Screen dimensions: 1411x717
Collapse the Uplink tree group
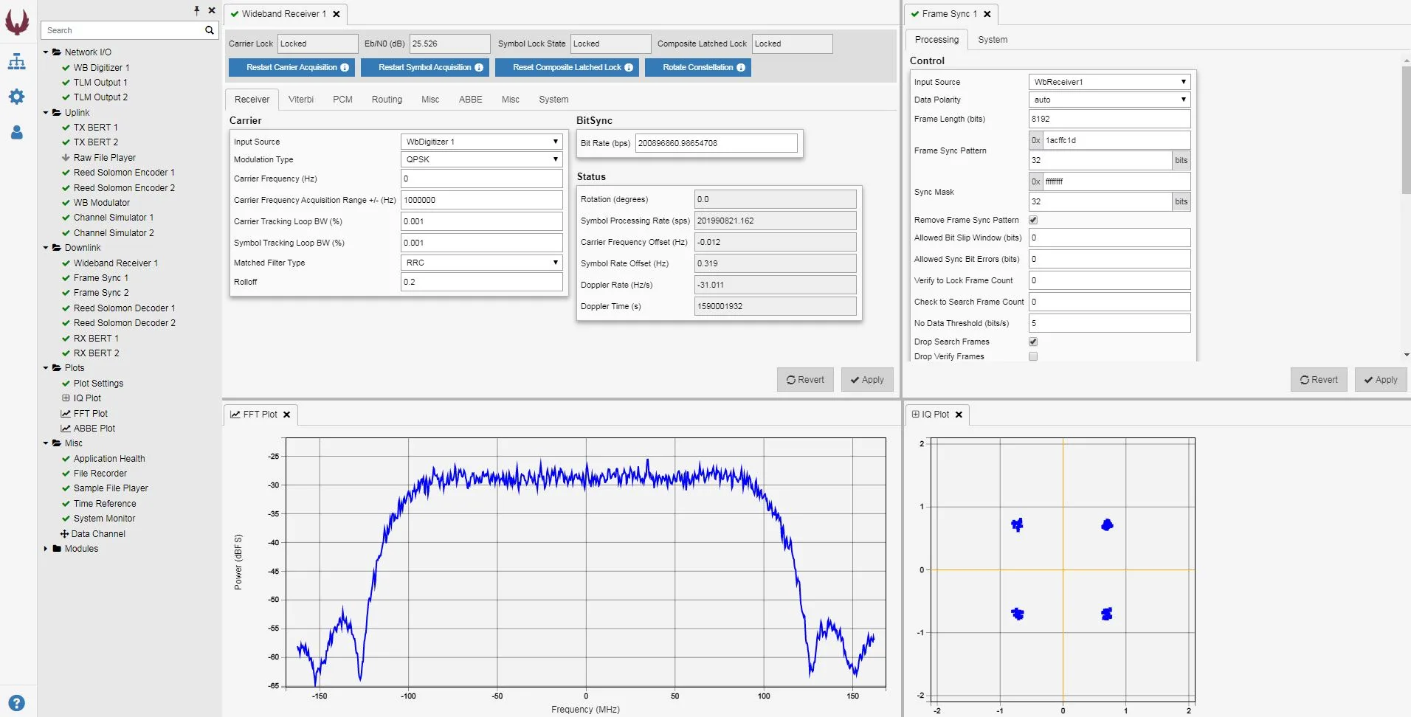[x=46, y=113]
